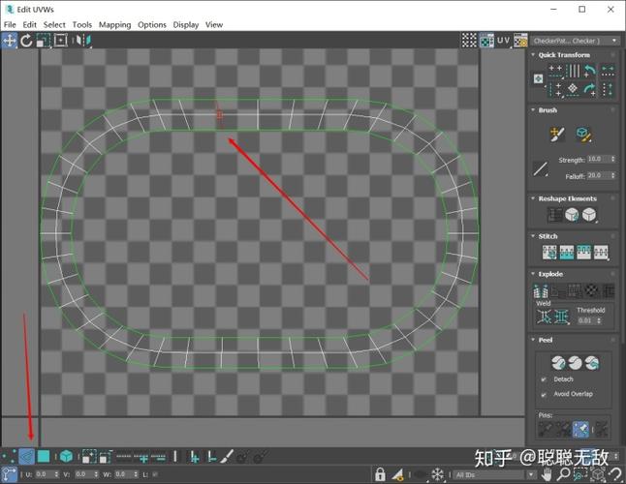Collapse the Quick Transform rollout
The image size is (626, 484).
tap(533, 54)
